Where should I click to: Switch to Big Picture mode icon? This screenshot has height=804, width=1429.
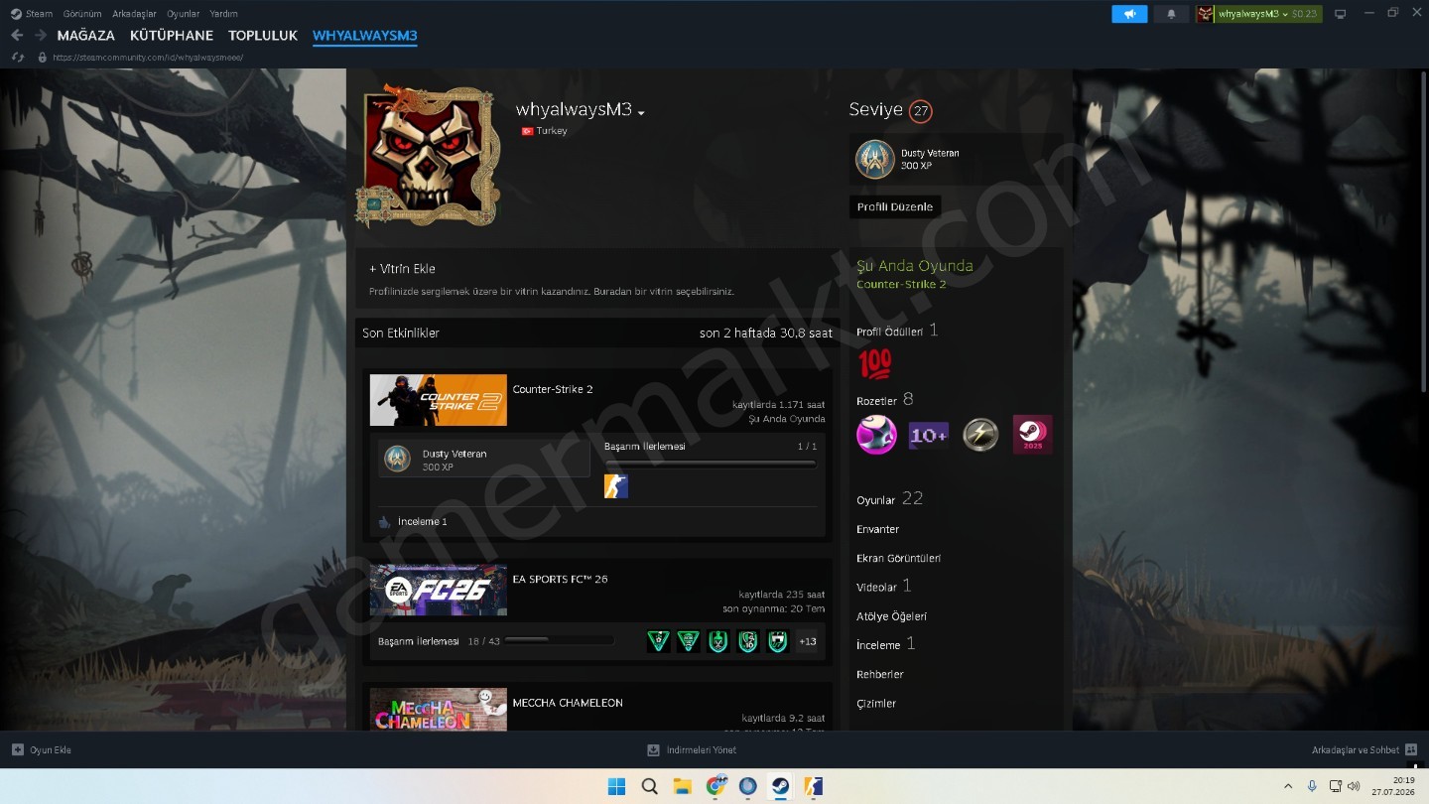click(x=1340, y=14)
